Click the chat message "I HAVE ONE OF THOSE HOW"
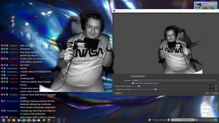 [x=36, y=72]
